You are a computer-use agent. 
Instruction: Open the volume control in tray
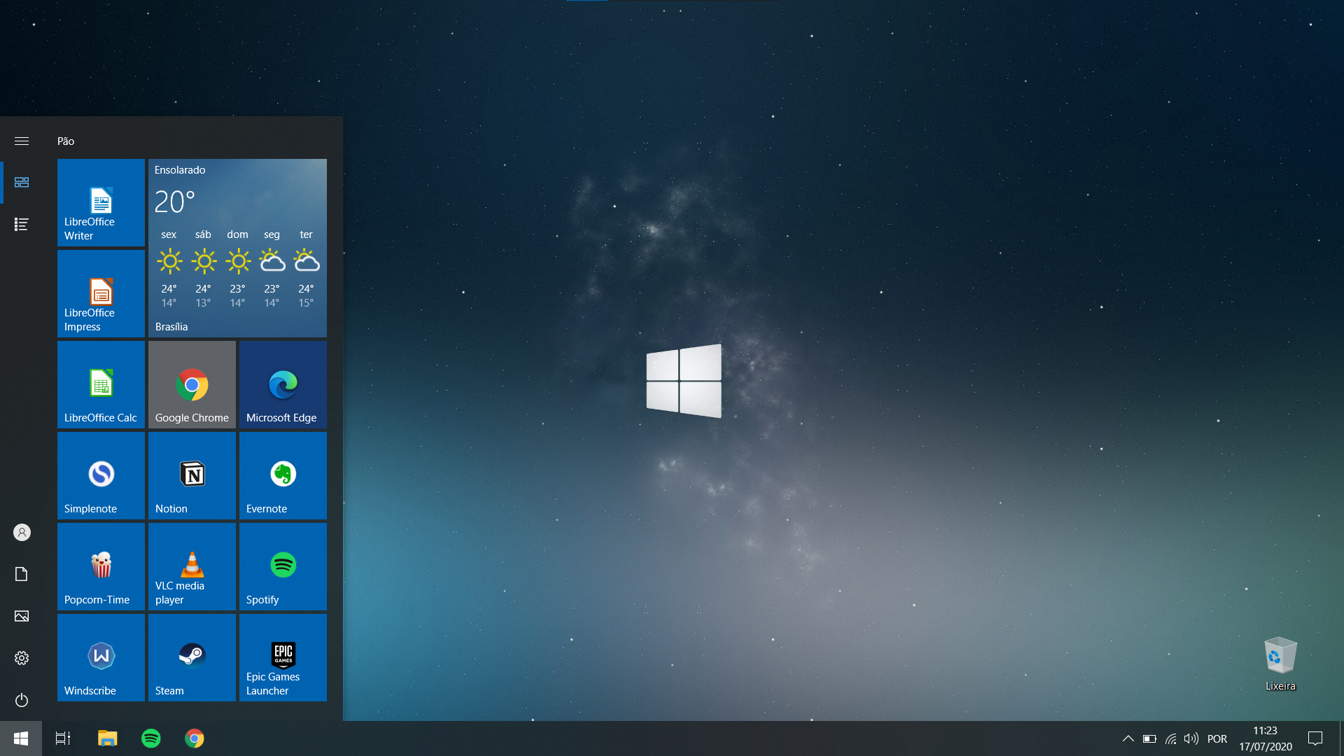click(x=1191, y=738)
